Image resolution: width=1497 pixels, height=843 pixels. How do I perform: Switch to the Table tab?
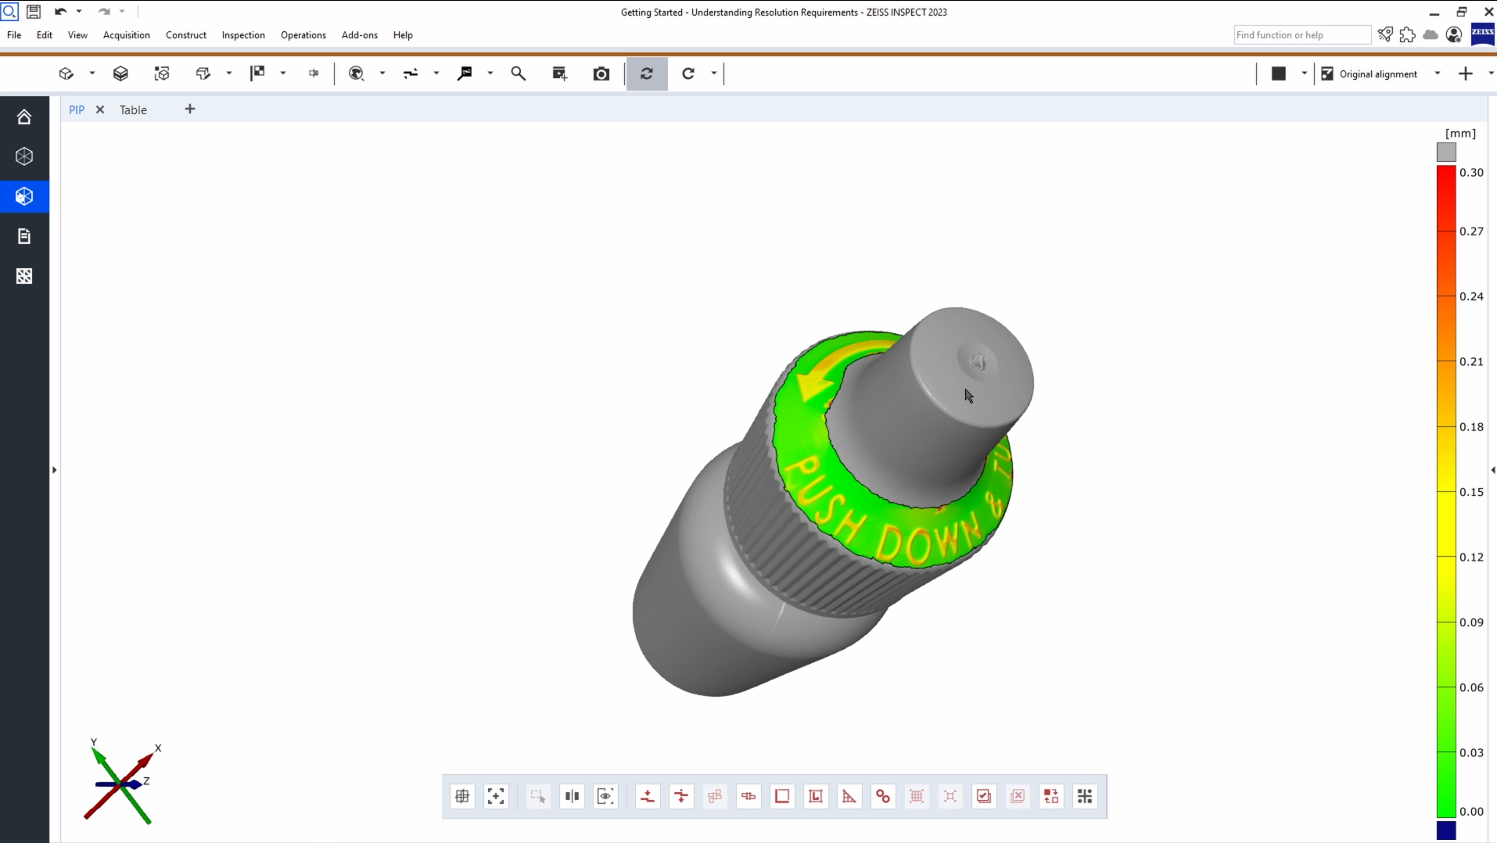tap(133, 109)
